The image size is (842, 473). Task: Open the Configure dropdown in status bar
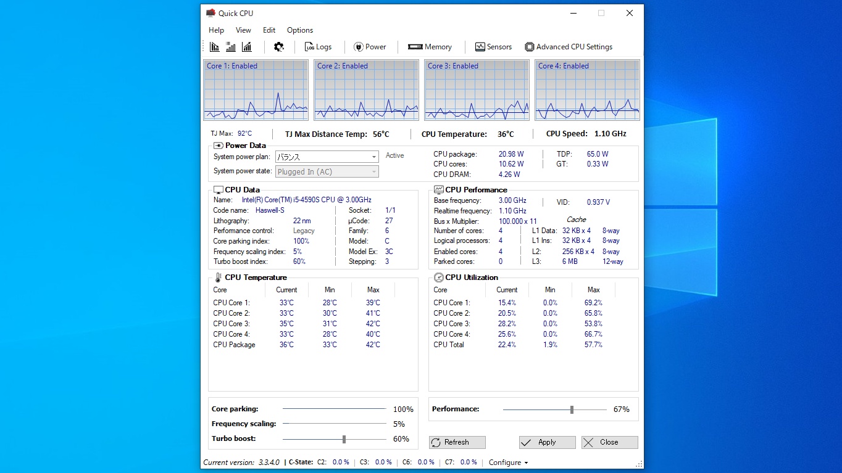tap(508, 463)
